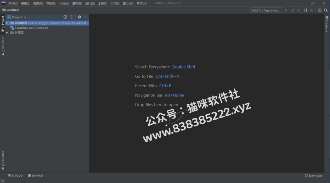Select Scratches and Consoles in tree
This screenshot has width=330, height=183.
(x=31, y=28)
